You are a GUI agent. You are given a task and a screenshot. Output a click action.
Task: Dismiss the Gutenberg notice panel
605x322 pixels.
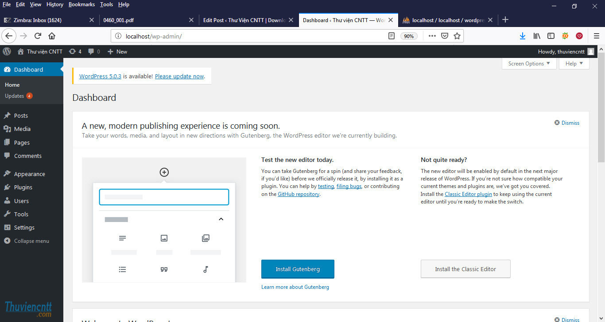[x=567, y=123]
